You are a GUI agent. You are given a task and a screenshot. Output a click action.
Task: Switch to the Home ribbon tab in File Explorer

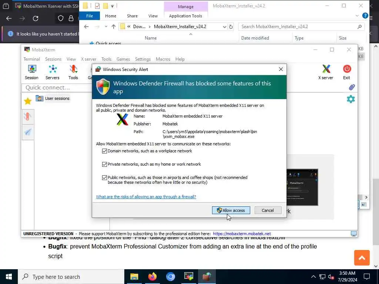pos(110,16)
